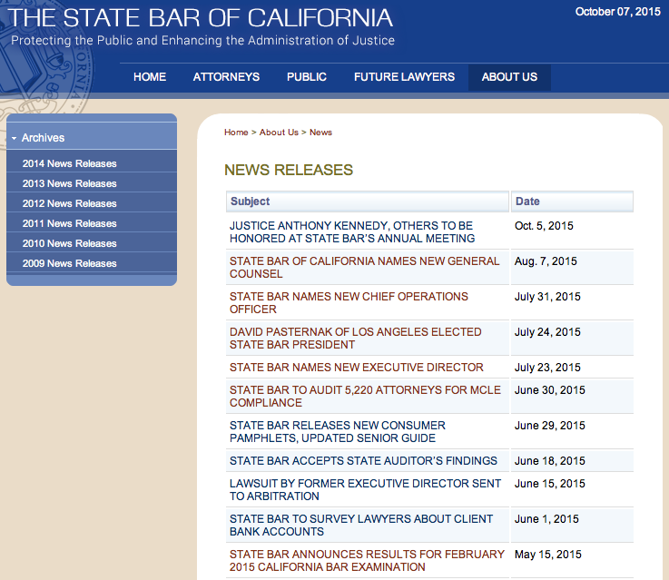
Task: Open lawsuit sent to arbitration release
Action: pos(365,489)
